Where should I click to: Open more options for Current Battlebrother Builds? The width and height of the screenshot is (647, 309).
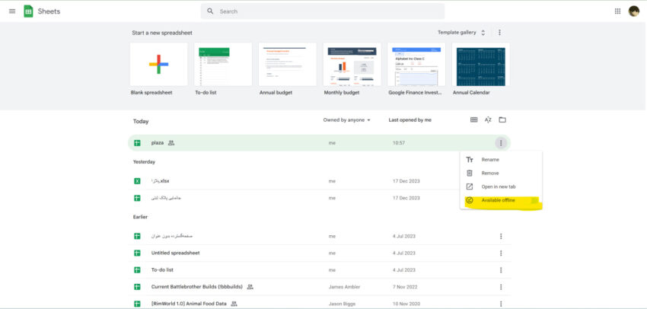tap(501, 287)
